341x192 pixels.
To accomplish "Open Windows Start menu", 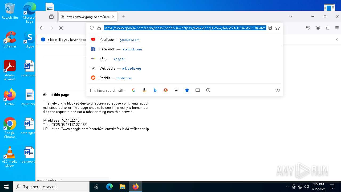I will [6, 187].
